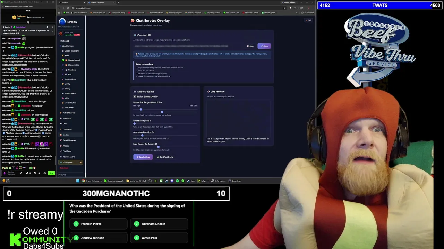Click the Streamy logo avatar
Image resolution: width=444 pixels, height=249 pixels.
tap(62, 22)
